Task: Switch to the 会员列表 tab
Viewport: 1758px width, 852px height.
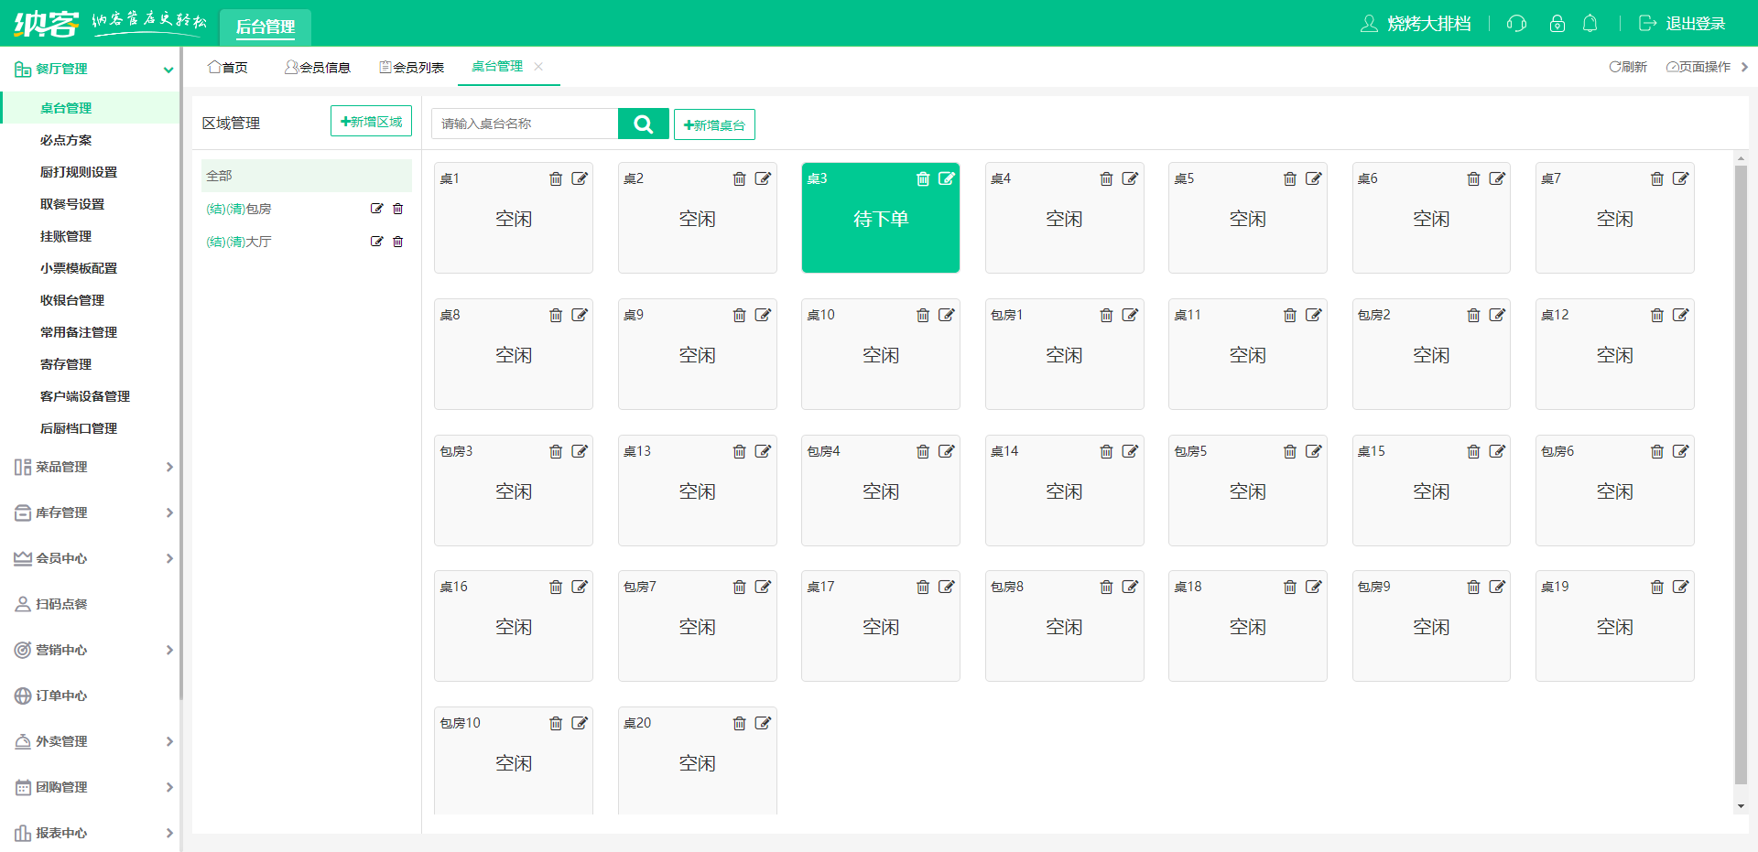Action: pyautogui.click(x=412, y=68)
